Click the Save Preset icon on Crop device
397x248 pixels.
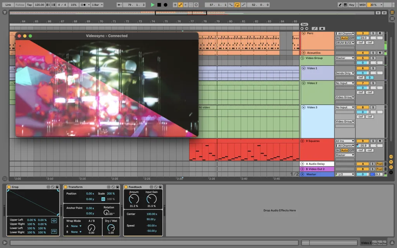(57, 187)
